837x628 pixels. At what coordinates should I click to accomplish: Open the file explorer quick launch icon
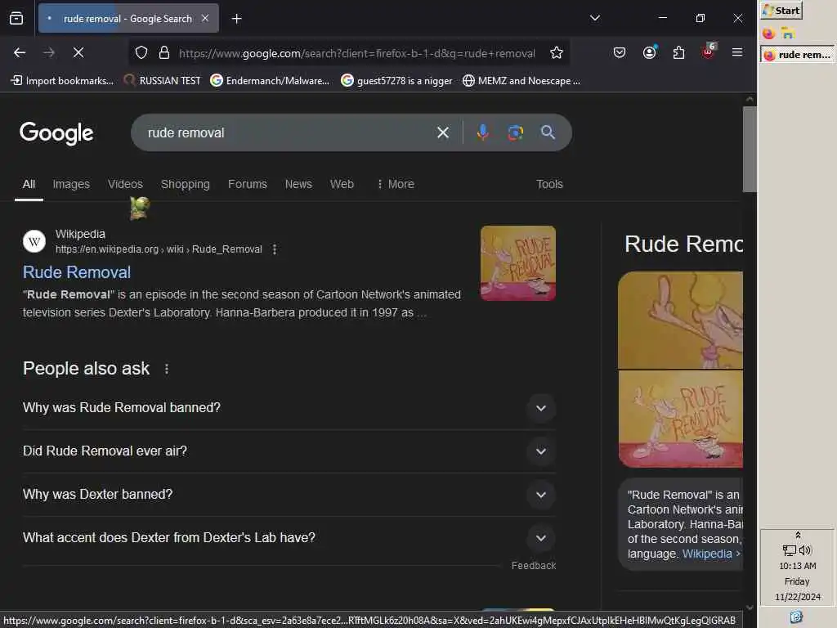787,34
